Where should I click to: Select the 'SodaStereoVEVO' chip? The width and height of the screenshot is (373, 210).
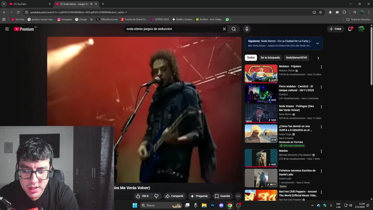pyautogui.click(x=296, y=58)
